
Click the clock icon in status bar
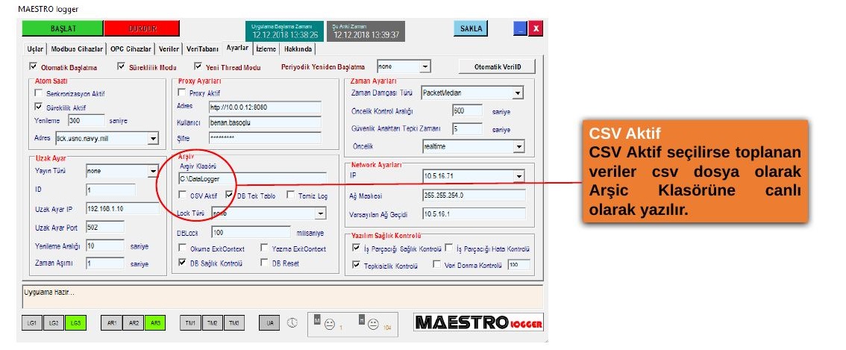pos(292,322)
